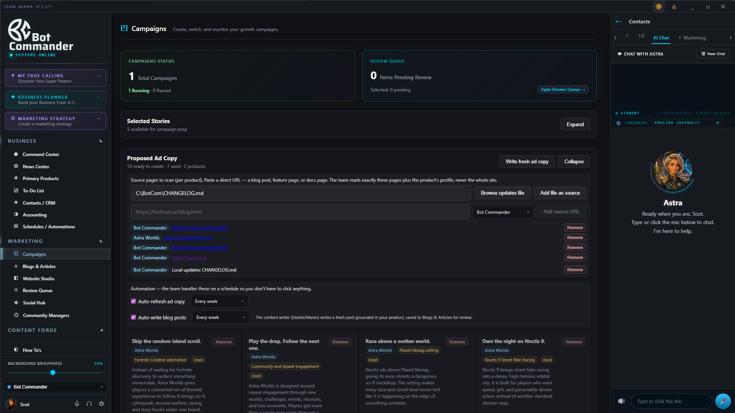
Task: Click the Campaigns header icon
Action: tap(124, 28)
